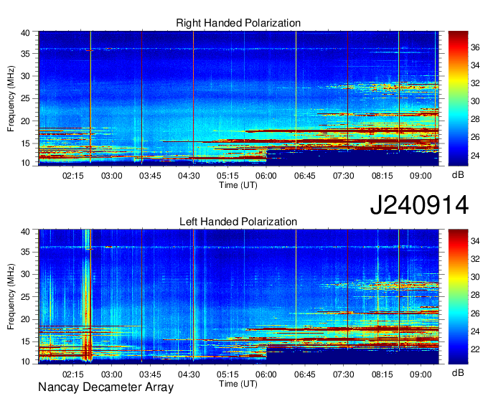
Task: Click the 15 MHz tick of Right Handed plot
Action: (26, 143)
